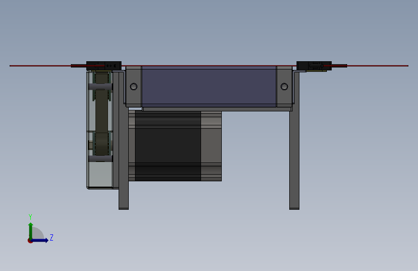Click the green Y axis arrow of triad
The height and width of the screenshot is (271, 418).
coord(31,231)
